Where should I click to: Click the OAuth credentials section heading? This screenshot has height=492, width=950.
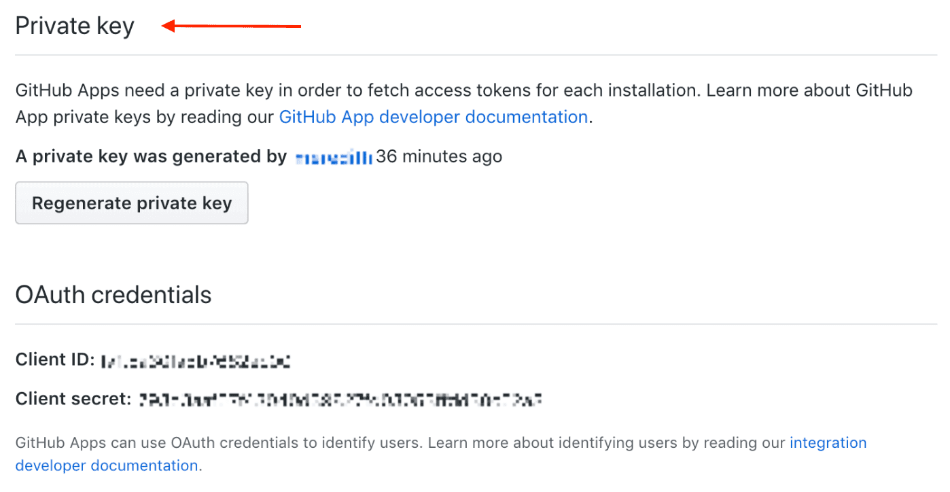pyautogui.click(x=113, y=294)
